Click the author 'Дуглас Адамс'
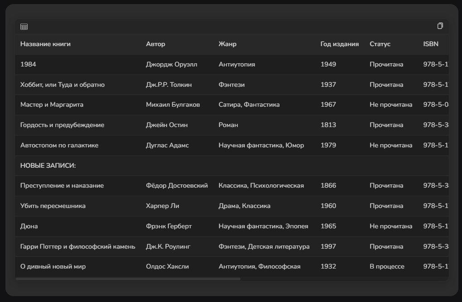462x302 pixels. point(167,145)
